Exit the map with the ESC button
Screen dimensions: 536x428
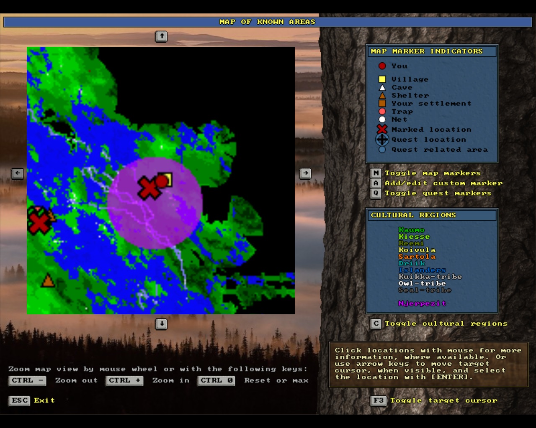click(x=20, y=400)
